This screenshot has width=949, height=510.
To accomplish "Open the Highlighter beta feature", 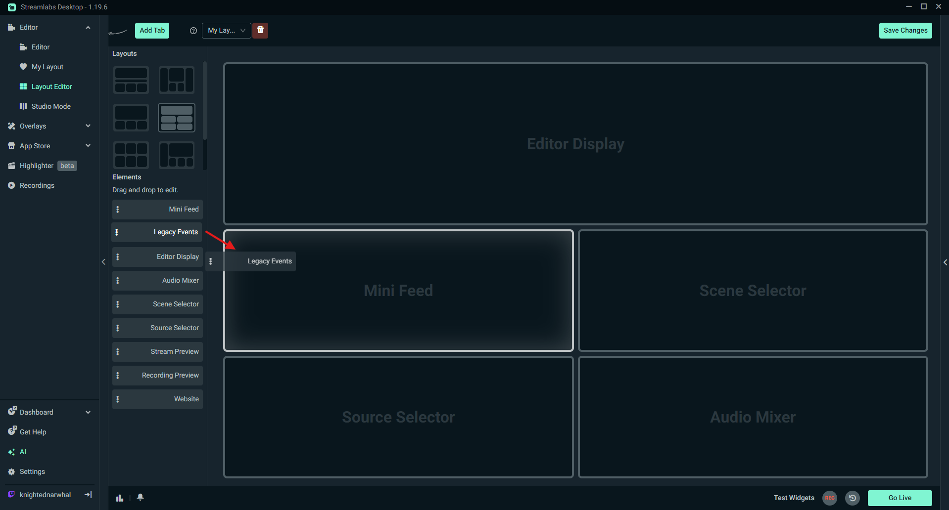I will pos(37,166).
